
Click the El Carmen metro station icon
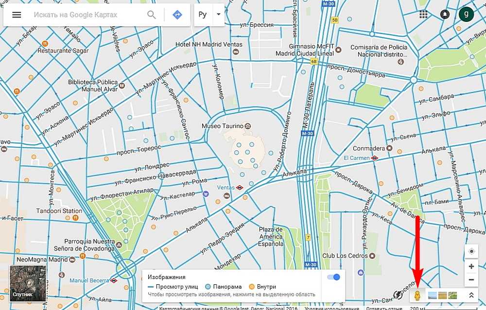click(x=374, y=158)
